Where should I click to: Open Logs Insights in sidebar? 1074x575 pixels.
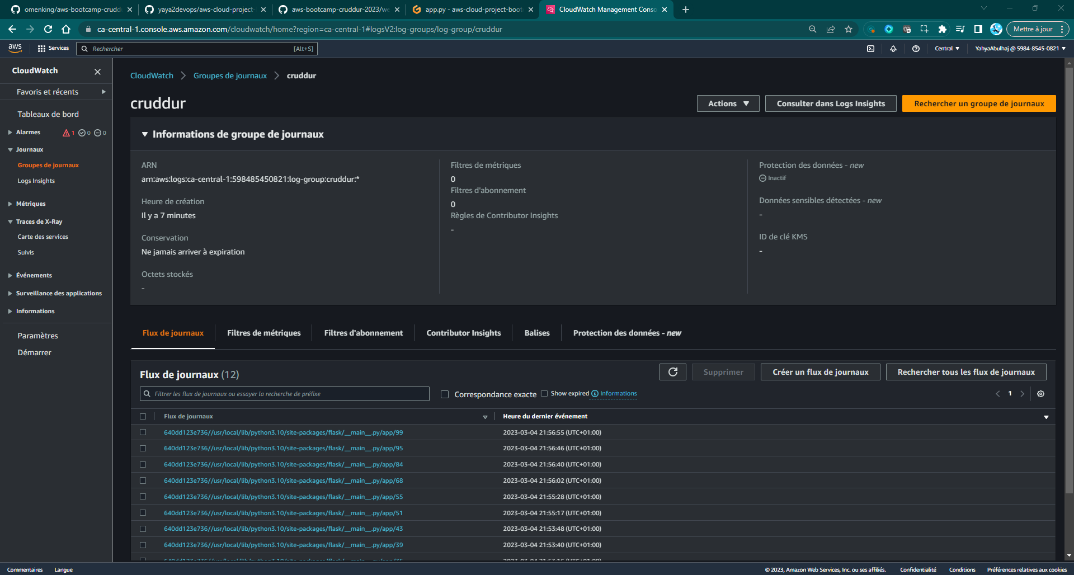point(36,181)
